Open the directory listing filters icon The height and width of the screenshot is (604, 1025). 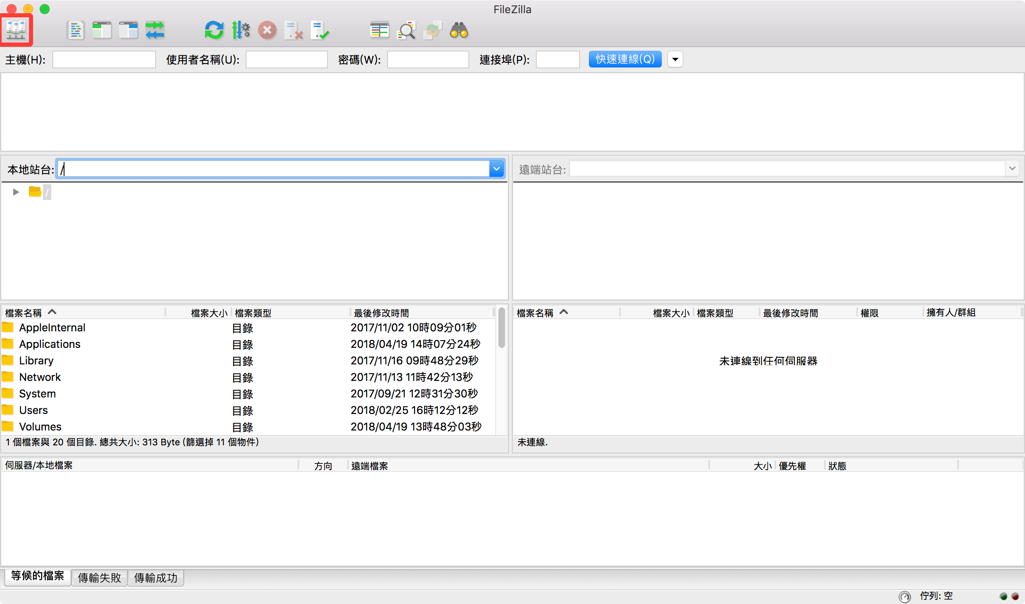click(379, 31)
